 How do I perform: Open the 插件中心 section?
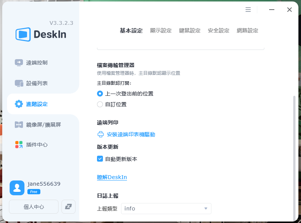[18, 145]
